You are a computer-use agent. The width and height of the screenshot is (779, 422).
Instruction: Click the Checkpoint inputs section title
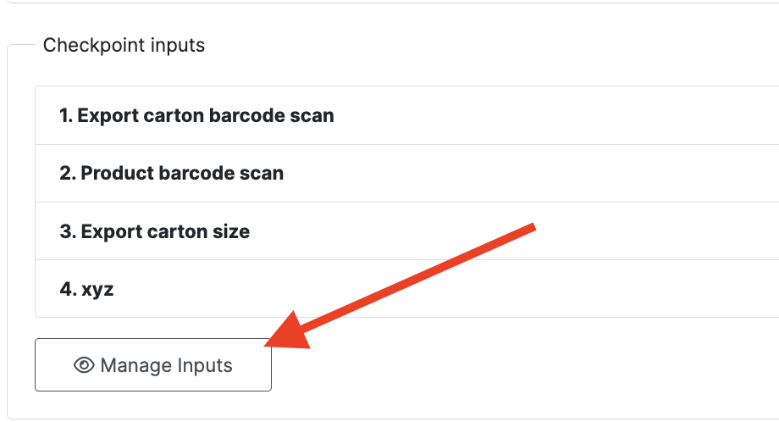[x=124, y=45]
